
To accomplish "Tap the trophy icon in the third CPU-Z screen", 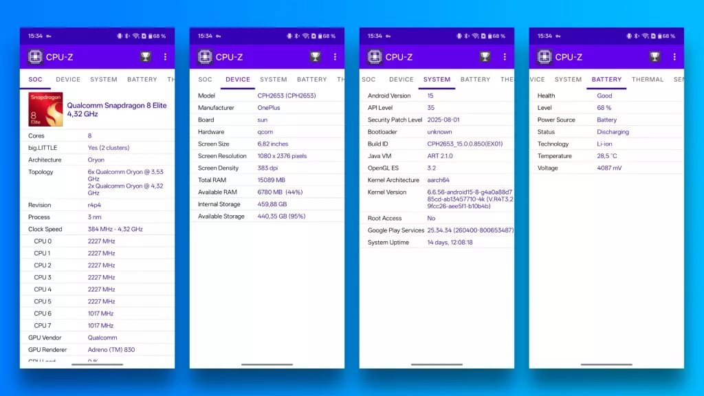I will 485,56.
